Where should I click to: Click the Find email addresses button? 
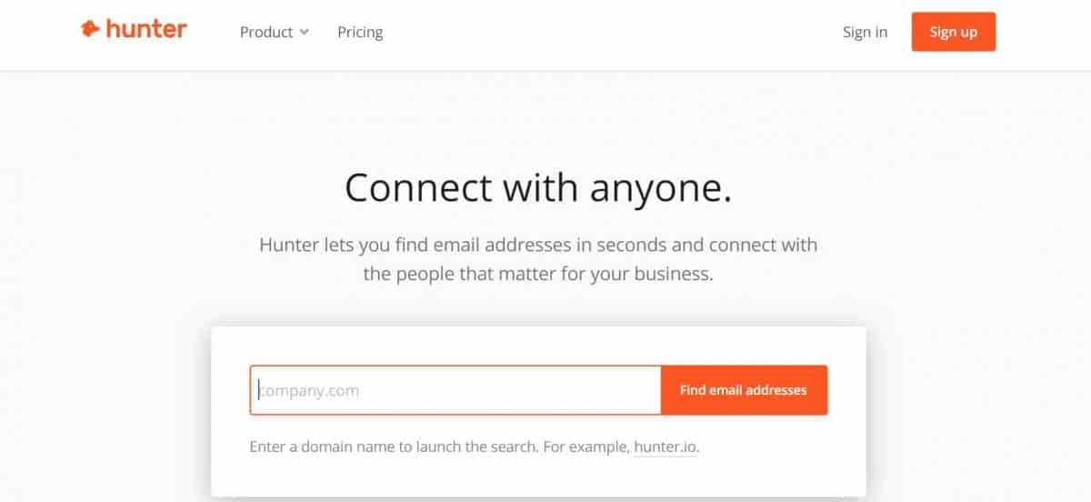click(x=744, y=390)
